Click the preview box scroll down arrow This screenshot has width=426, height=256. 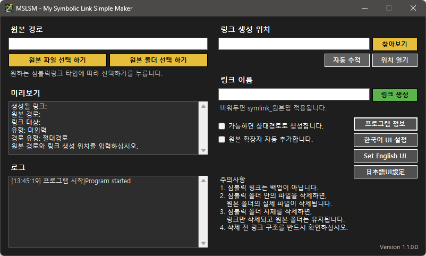coord(203,150)
